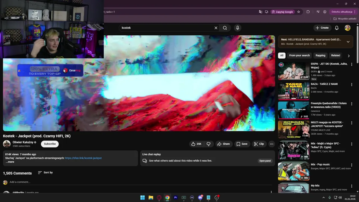Open more actions three-dot menu under video
This screenshot has width=359, height=202.
(x=271, y=144)
